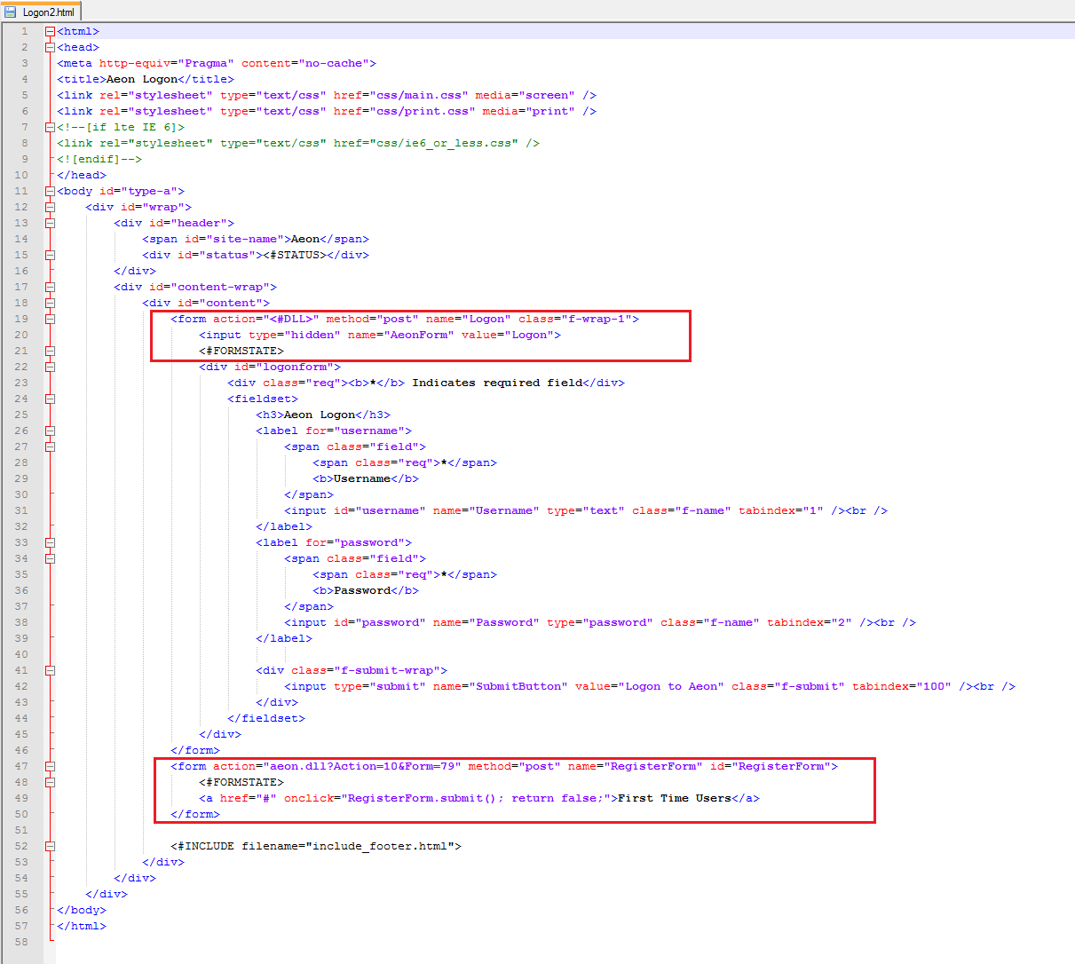The width and height of the screenshot is (1075, 964).
Task: Toggle the f-submit-wrap div code fold
Action: (x=50, y=670)
